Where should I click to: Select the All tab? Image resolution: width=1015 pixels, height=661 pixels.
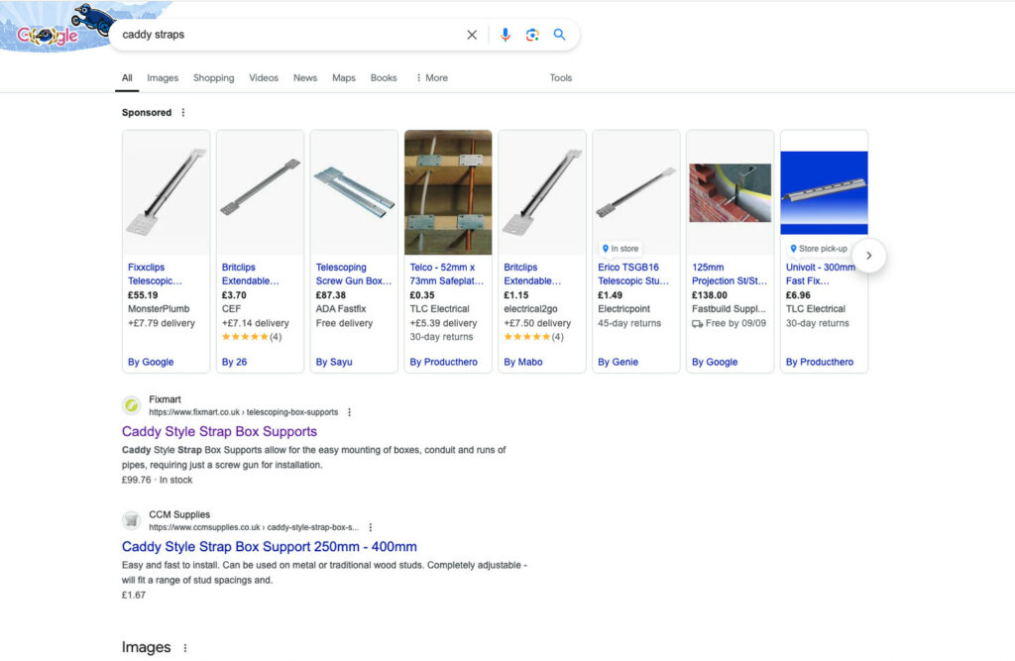(127, 77)
